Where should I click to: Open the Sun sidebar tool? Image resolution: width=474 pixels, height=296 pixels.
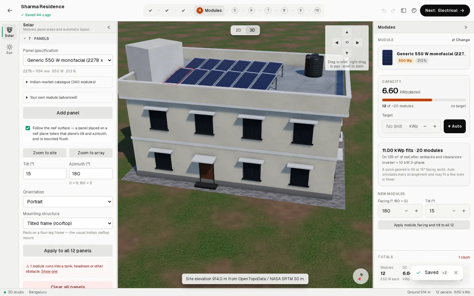9,49
